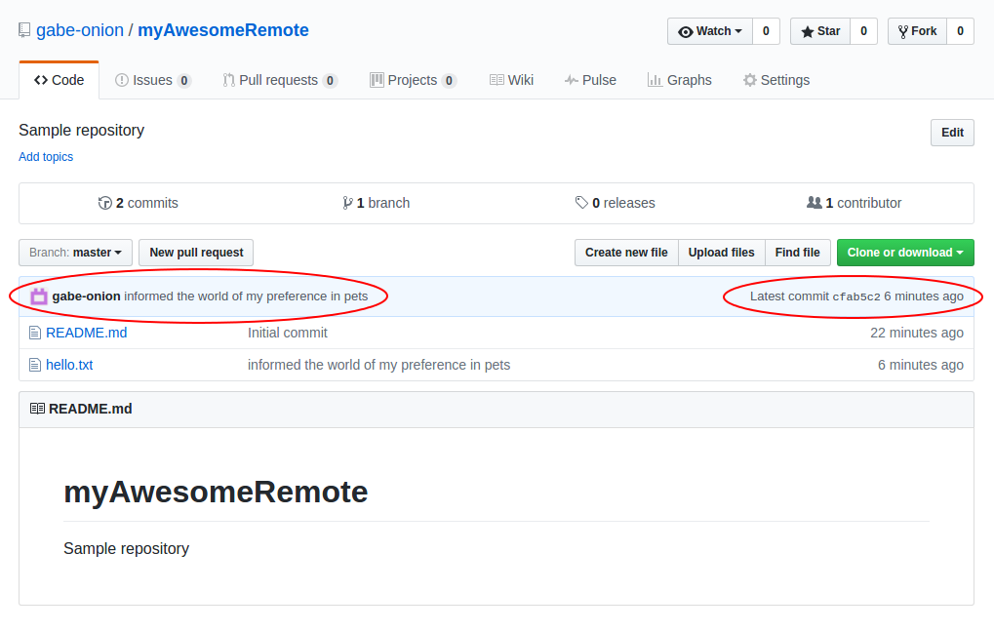Viewport: 994px width, 632px height.
Task: Click New pull request button
Action: tap(196, 253)
